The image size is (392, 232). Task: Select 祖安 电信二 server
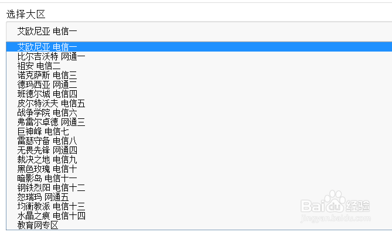click(199, 66)
